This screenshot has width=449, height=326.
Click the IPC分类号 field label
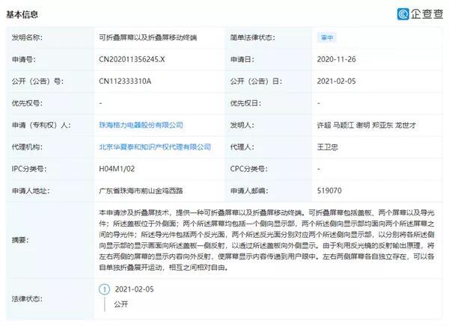point(29,169)
